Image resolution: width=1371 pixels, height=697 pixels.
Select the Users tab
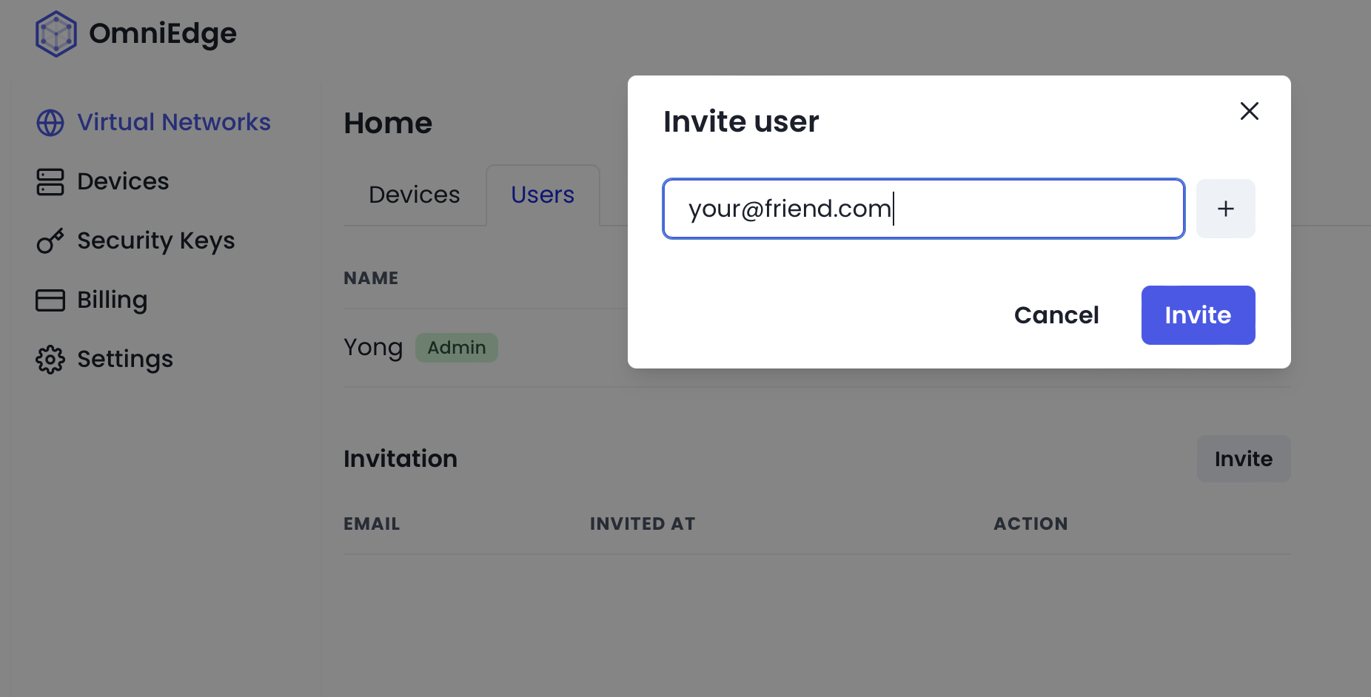[x=543, y=195]
